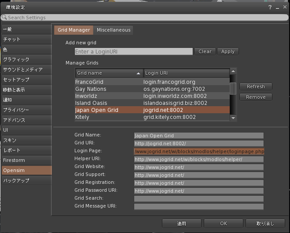Sort by the Login URI column
The height and width of the screenshot is (233, 290).
tap(187, 73)
